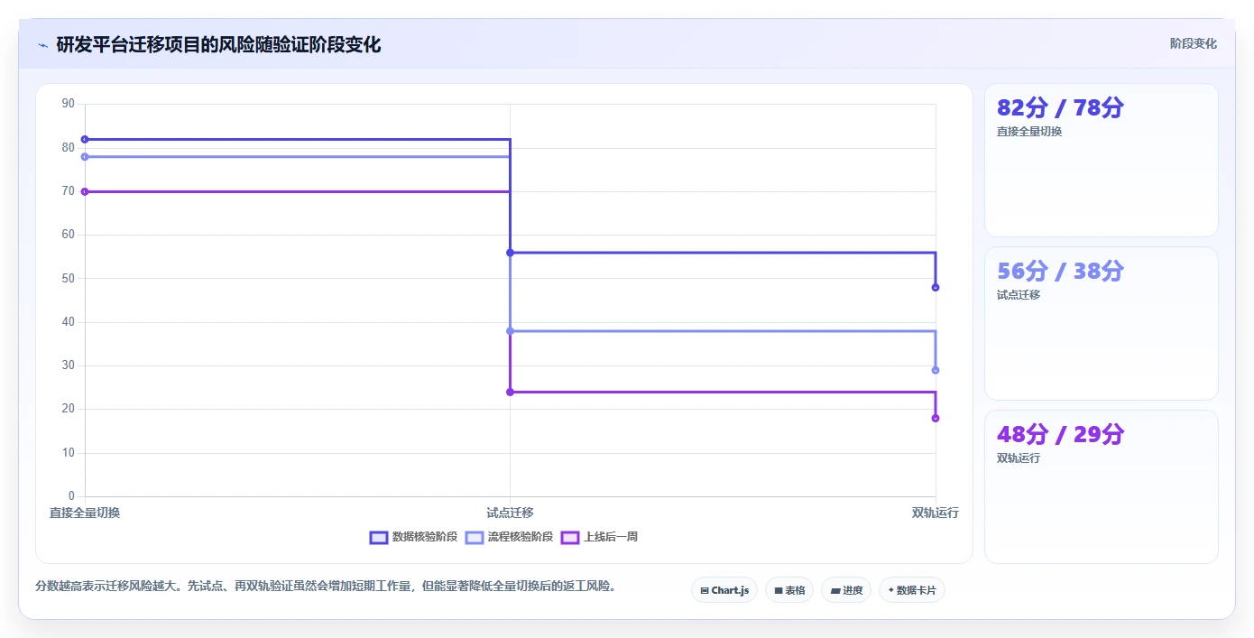Viewport: 1254px width, 638px height.
Task: Click the 78 data point at 直接全量切换
Action: 85,157
